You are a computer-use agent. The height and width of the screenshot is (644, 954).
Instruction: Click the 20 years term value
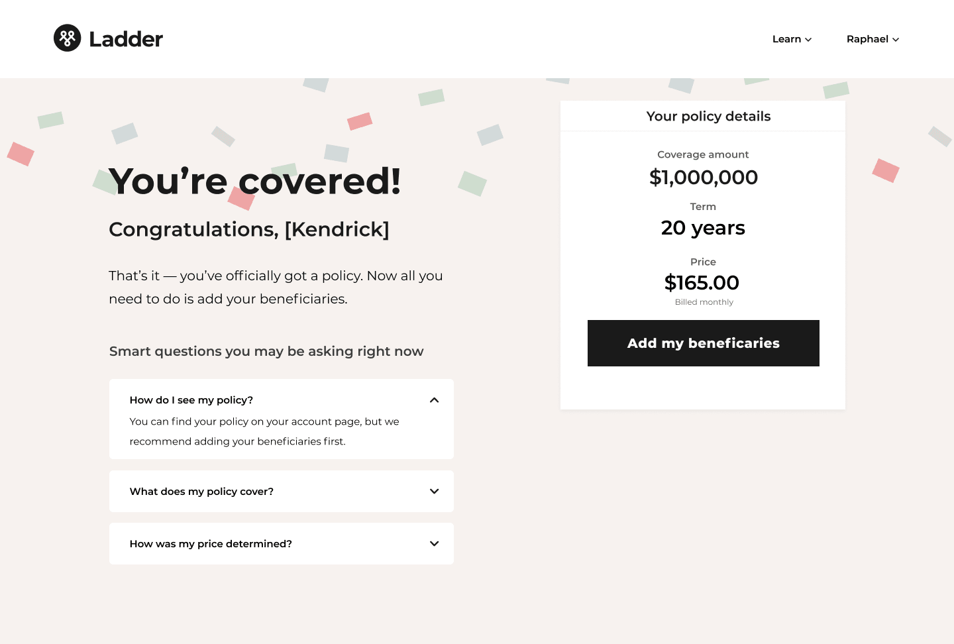[x=703, y=228]
